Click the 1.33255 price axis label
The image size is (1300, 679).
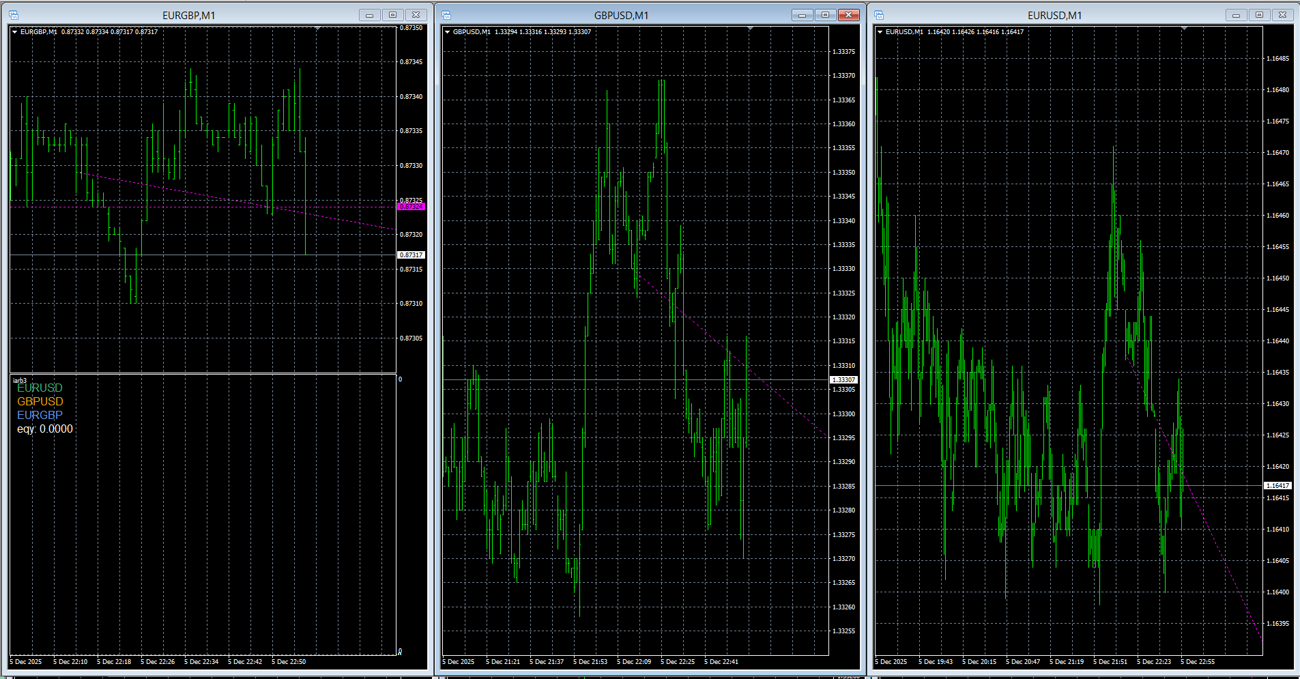pos(844,631)
